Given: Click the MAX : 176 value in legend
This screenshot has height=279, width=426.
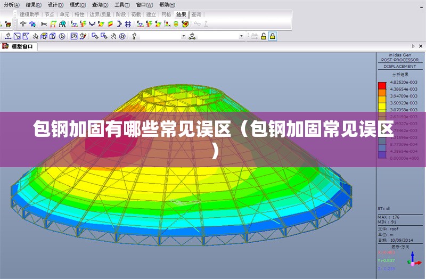Looking at the screenshot, I should pos(389,217).
